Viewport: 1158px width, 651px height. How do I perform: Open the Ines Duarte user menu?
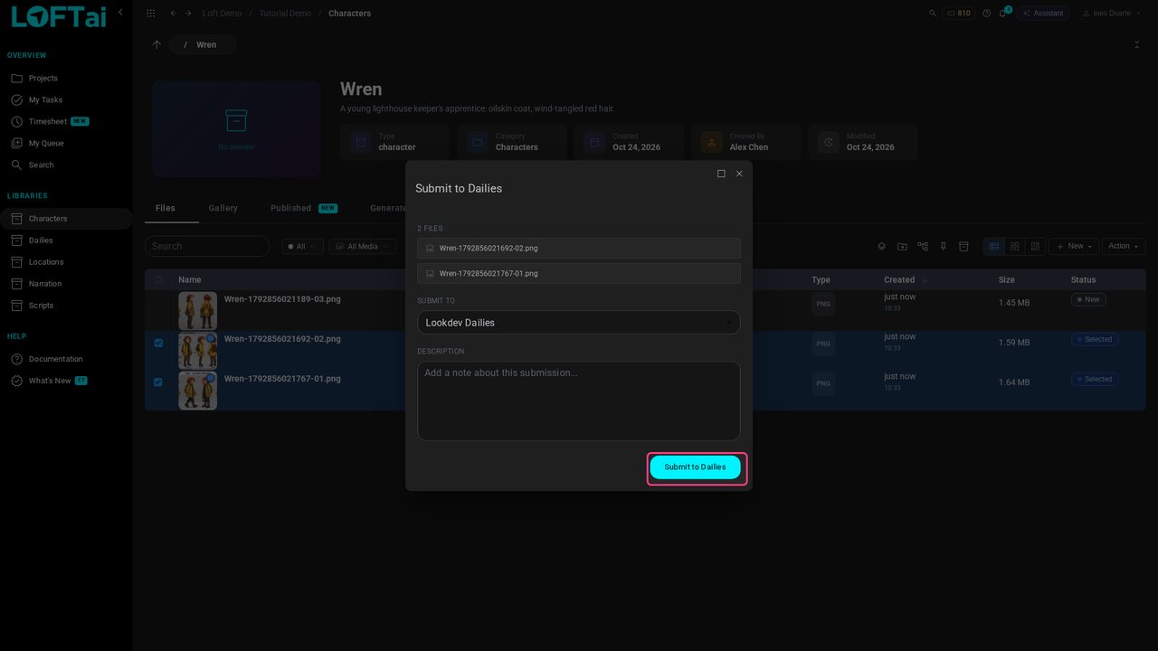(1112, 14)
